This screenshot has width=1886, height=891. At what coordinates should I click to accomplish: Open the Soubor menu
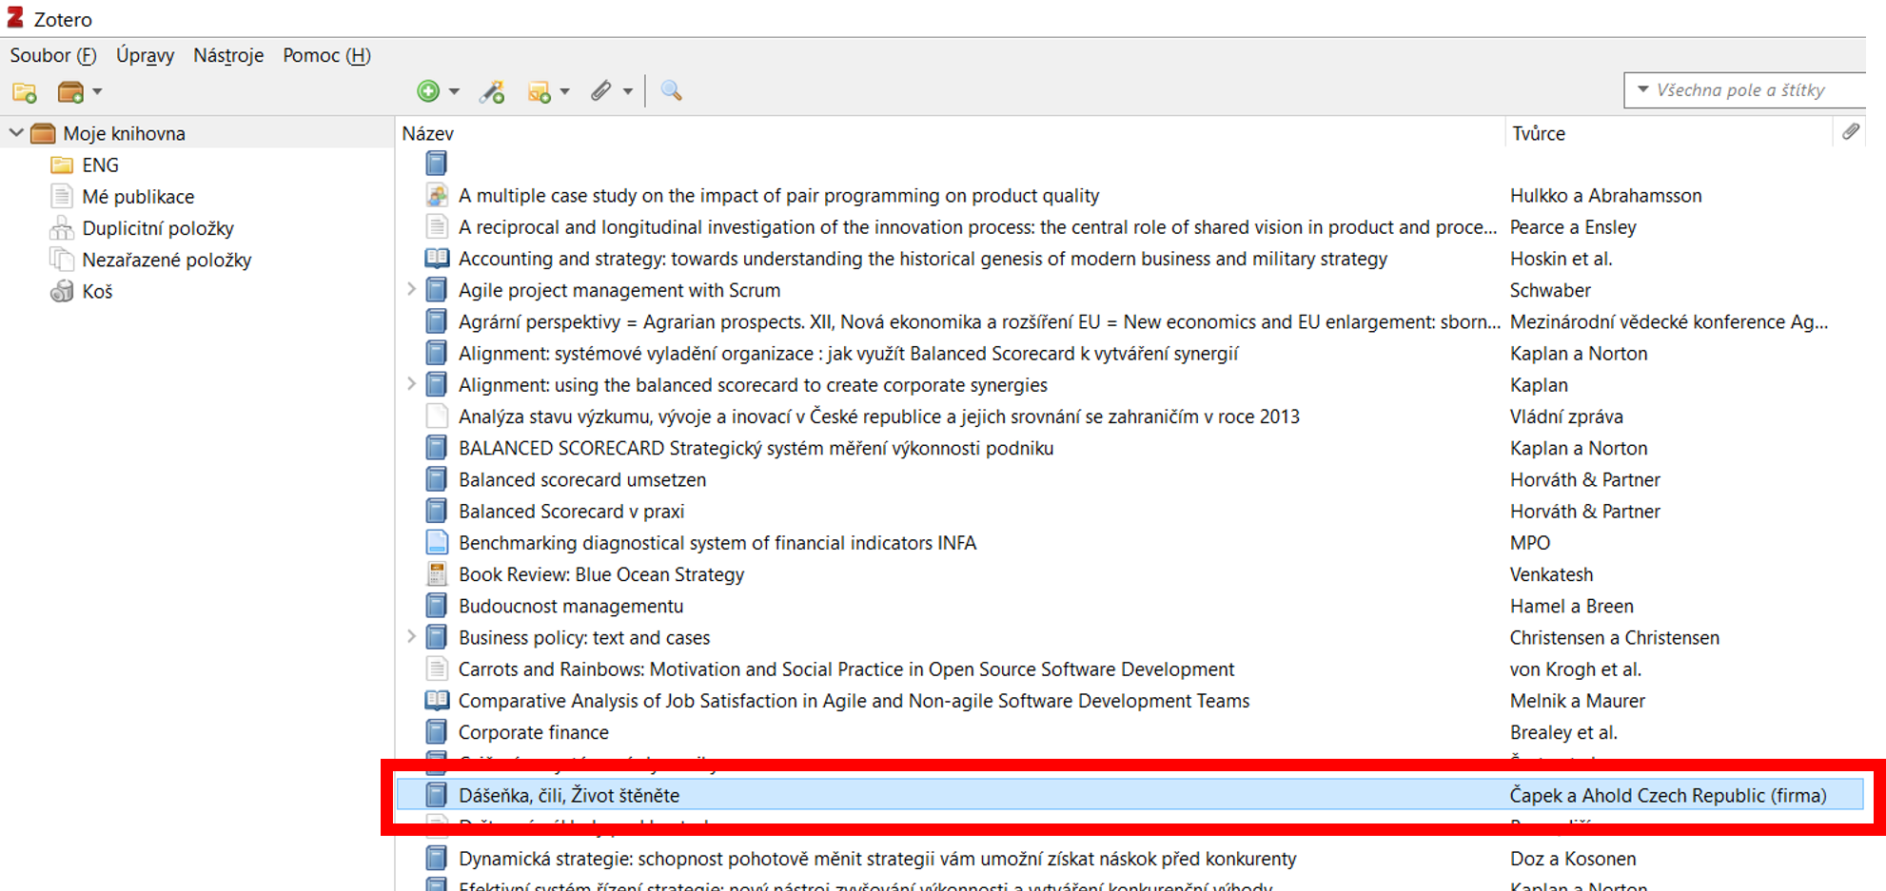click(53, 55)
